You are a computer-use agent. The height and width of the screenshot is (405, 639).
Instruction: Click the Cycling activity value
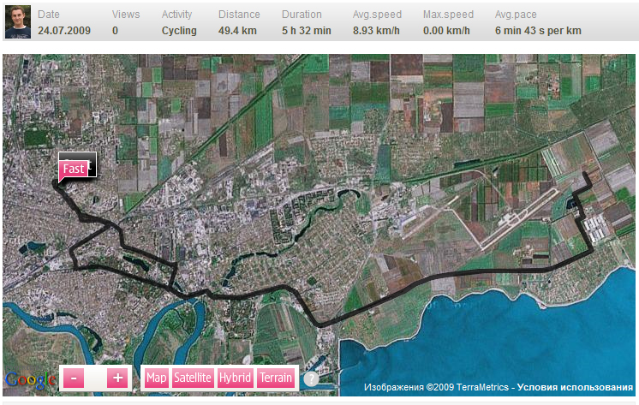click(x=179, y=31)
